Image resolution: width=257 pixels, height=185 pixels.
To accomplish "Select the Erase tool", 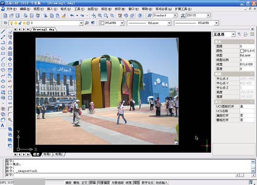I will [x=10, y=31].
